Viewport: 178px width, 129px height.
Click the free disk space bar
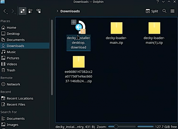tap(145, 127)
